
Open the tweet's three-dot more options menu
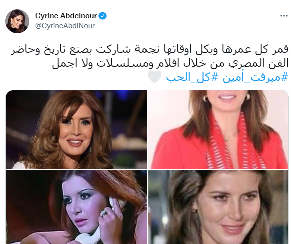click(x=284, y=16)
